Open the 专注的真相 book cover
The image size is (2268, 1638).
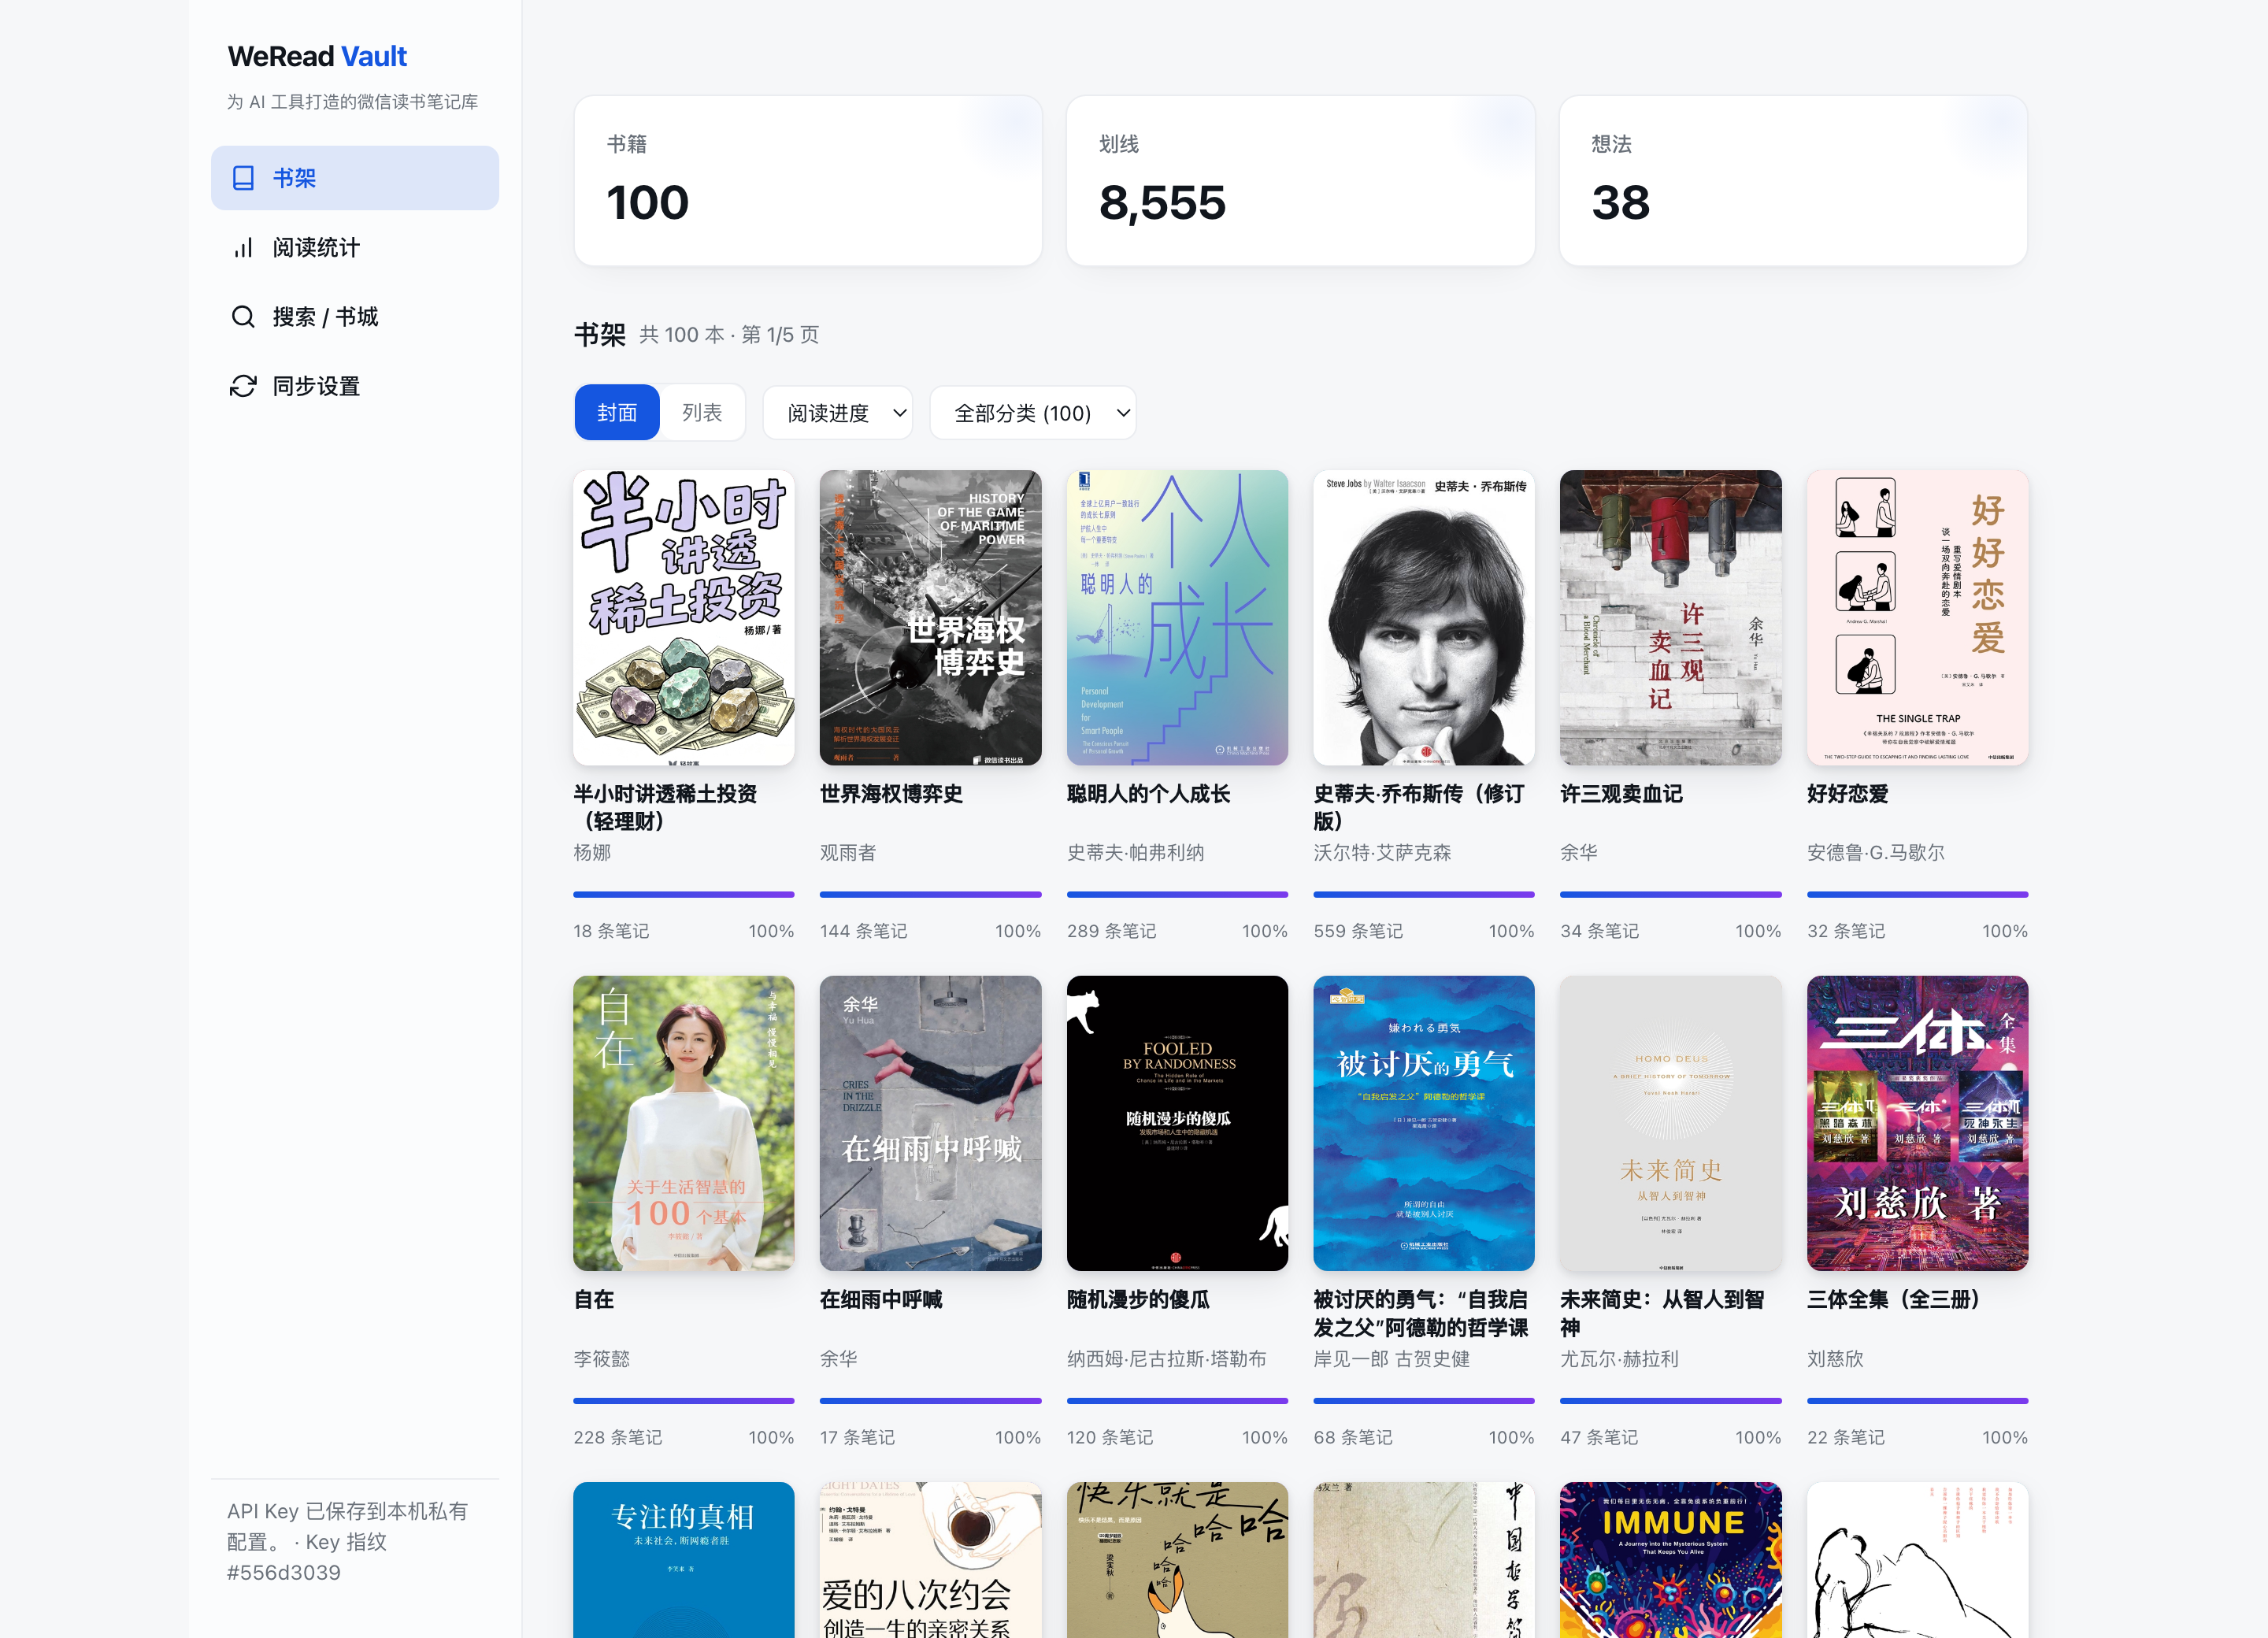684,1560
